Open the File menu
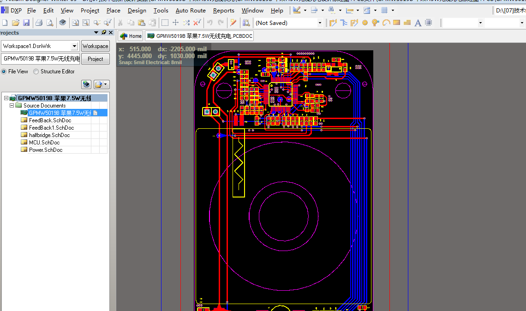 pos(31,11)
